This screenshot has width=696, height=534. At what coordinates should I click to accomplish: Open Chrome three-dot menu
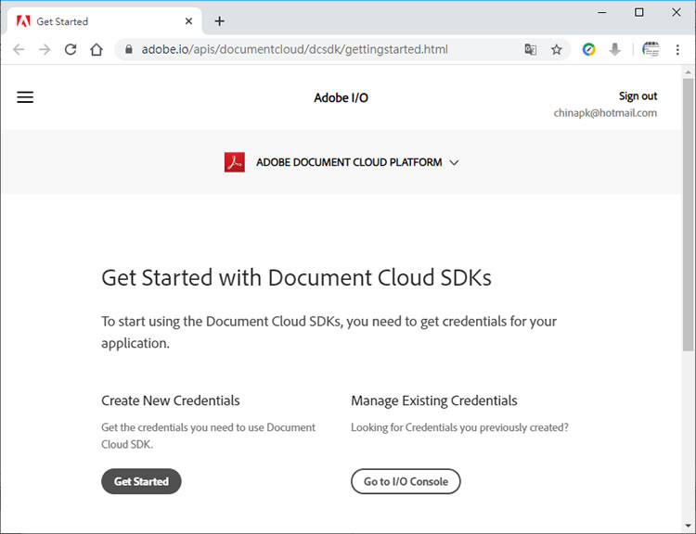pyautogui.click(x=677, y=49)
